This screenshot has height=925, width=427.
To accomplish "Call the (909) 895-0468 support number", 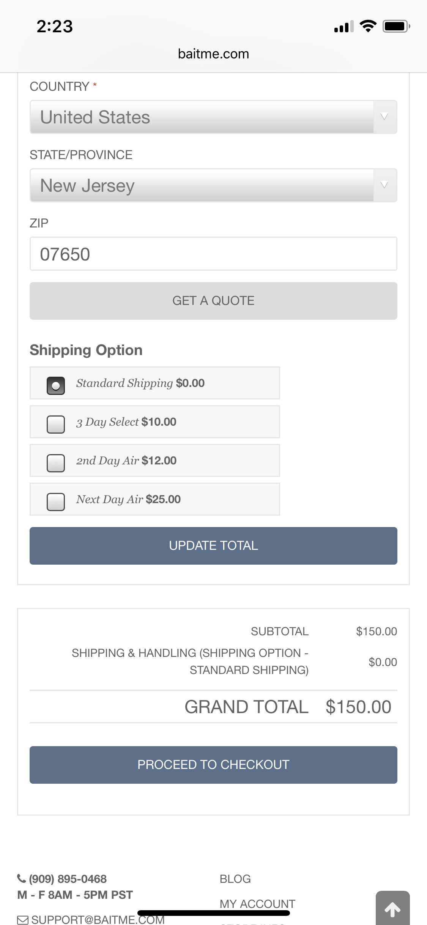I will click(x=68, y=879).
